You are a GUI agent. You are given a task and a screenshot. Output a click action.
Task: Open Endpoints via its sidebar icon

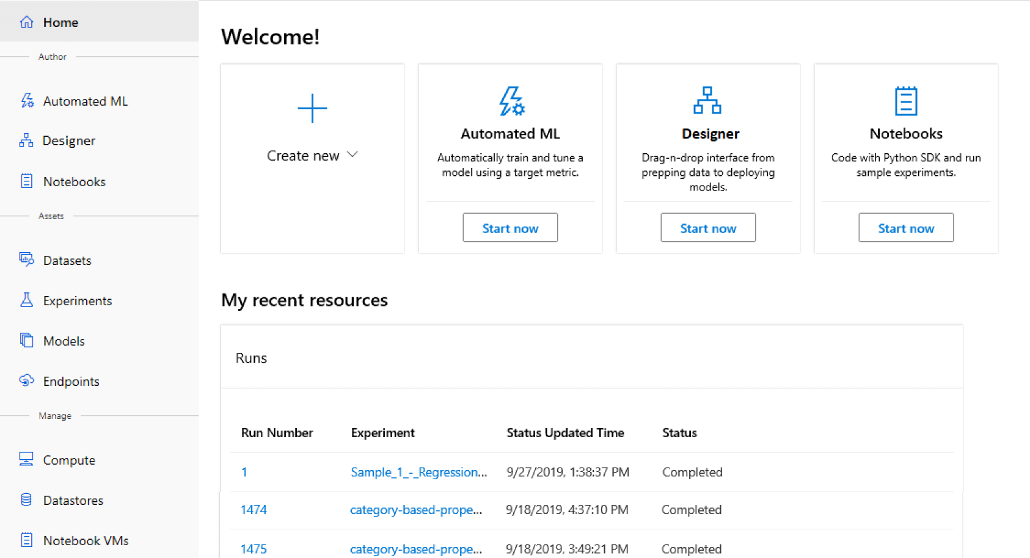(x=26, y=380)
